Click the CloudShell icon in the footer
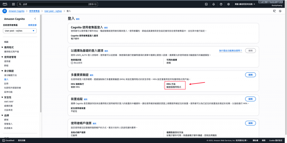This screenshot has width=287, height=143. click(3, 140)
